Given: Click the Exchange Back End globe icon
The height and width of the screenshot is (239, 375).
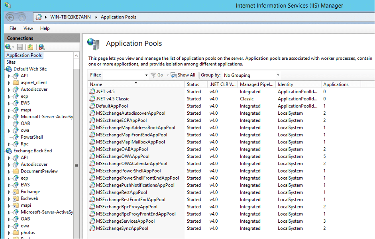Looking at the screenshot, I should [x=9, y=151].
